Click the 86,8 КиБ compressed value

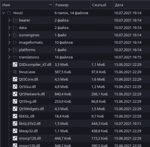tap(98, 102)
